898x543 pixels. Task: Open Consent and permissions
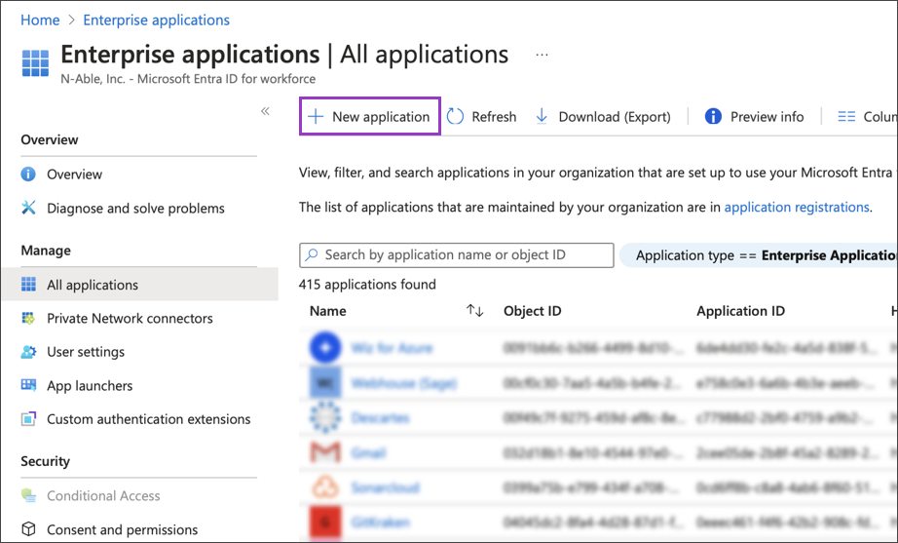122,530
